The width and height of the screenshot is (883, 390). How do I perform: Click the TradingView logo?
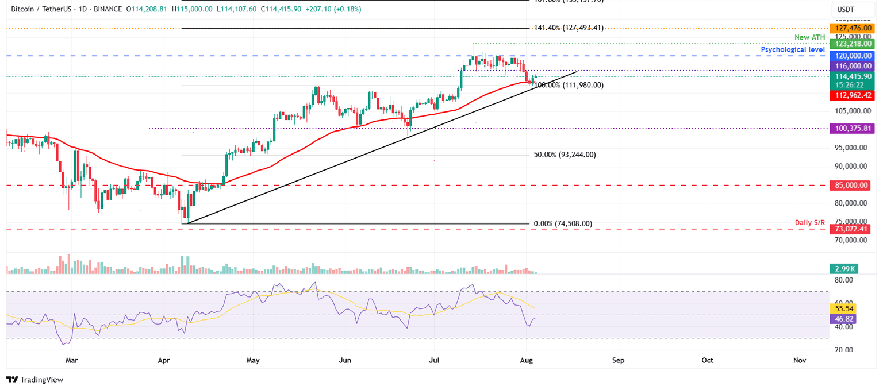tap(34, 380)
